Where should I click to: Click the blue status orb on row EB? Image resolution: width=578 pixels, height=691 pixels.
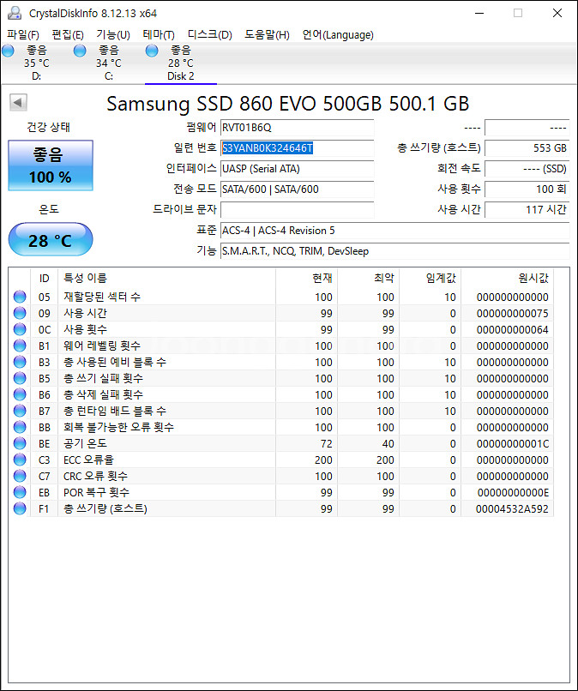[20, 492]
